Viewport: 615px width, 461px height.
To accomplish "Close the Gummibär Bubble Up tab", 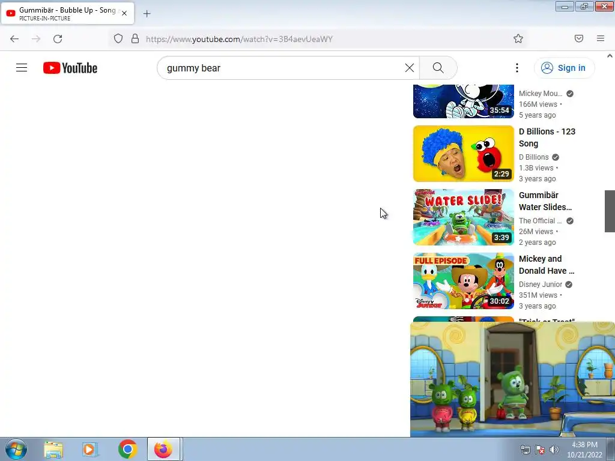I will 124,13.
